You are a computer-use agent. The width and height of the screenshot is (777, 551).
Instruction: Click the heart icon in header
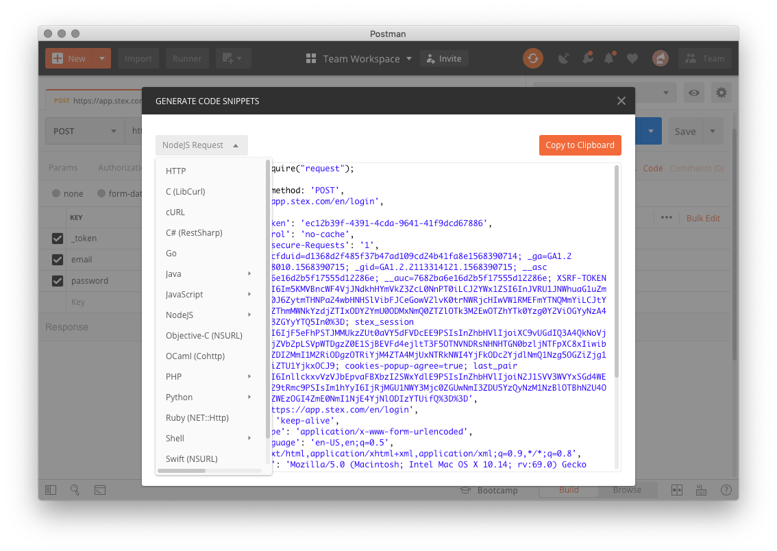pyautogui.click(x=632, y=58)
